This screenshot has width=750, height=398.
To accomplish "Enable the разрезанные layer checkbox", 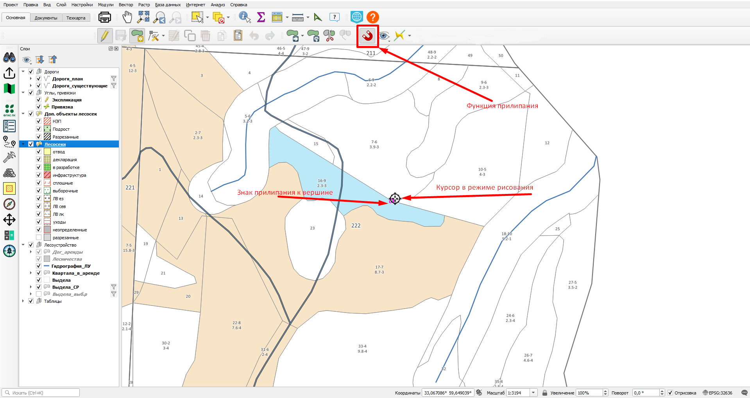I will 39,237.
